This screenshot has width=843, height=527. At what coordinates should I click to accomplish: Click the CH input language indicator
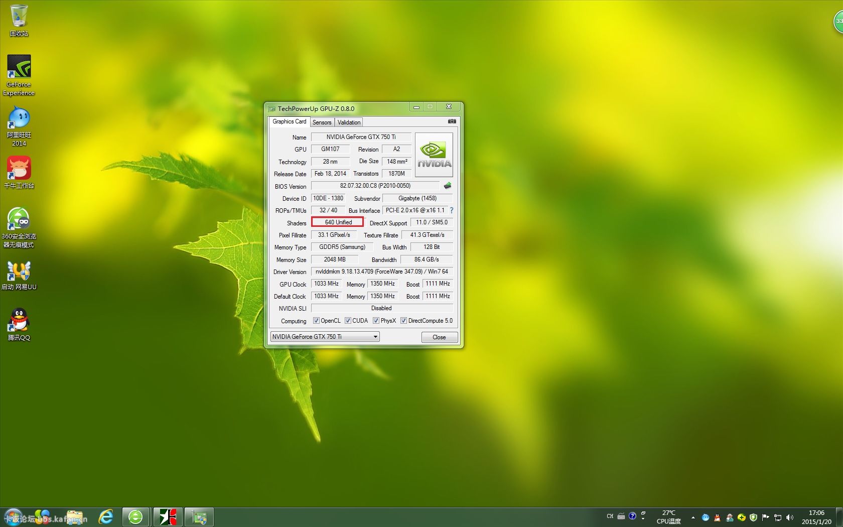[610, 516]
